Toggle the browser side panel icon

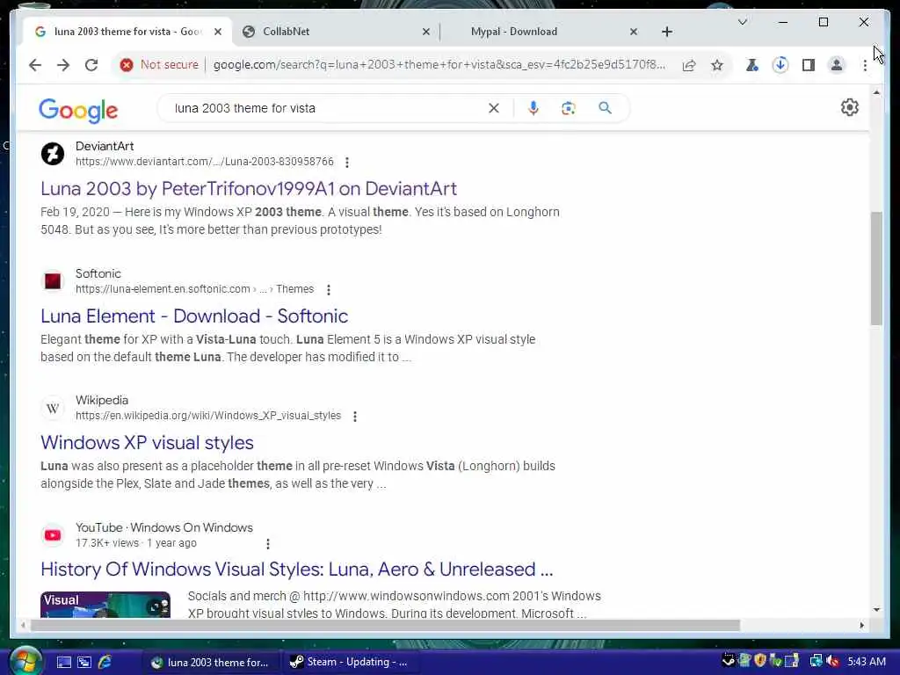(x=809, y=65)
